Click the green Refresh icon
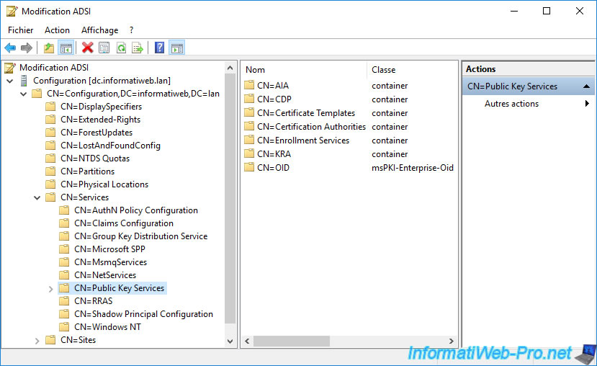 tap(121, 48)
